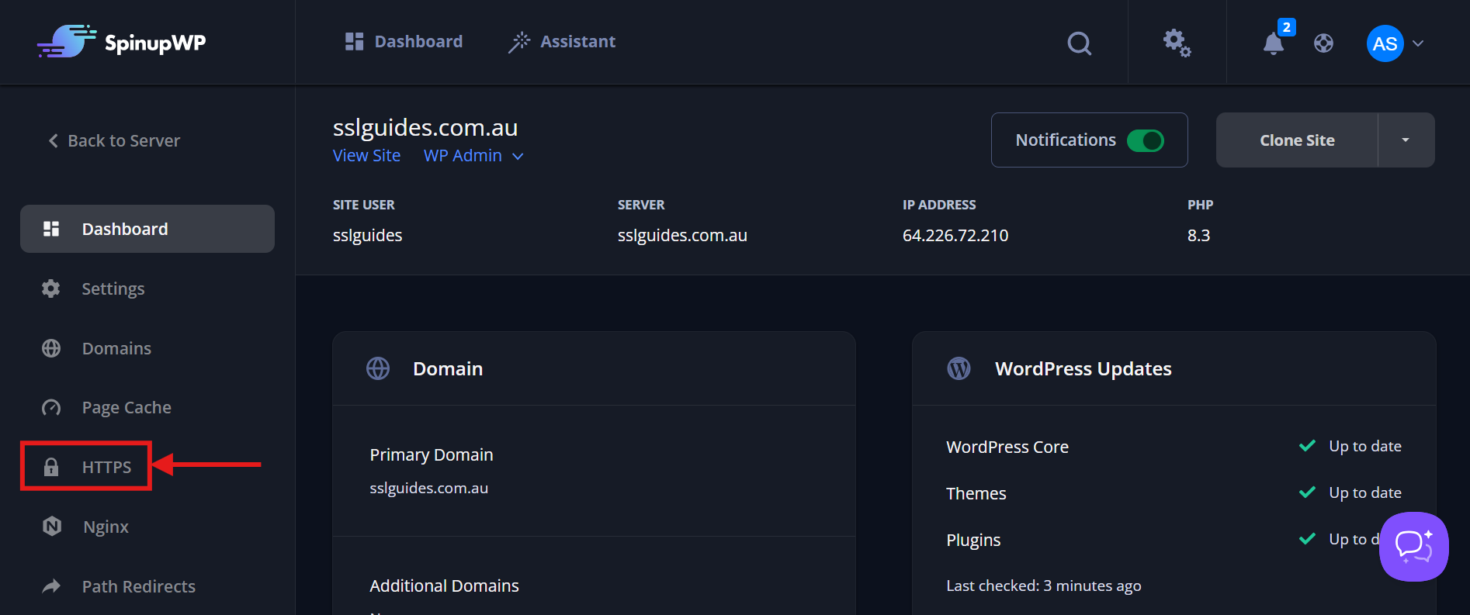Image resolution: width=1470 pixels, height=615 pixels.
Task: Click the Clone Site button
Action: pyautogui.click(x=1297, y=140)
